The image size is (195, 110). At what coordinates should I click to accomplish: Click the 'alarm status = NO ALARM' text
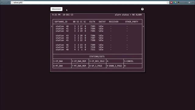tap(128, 15)
